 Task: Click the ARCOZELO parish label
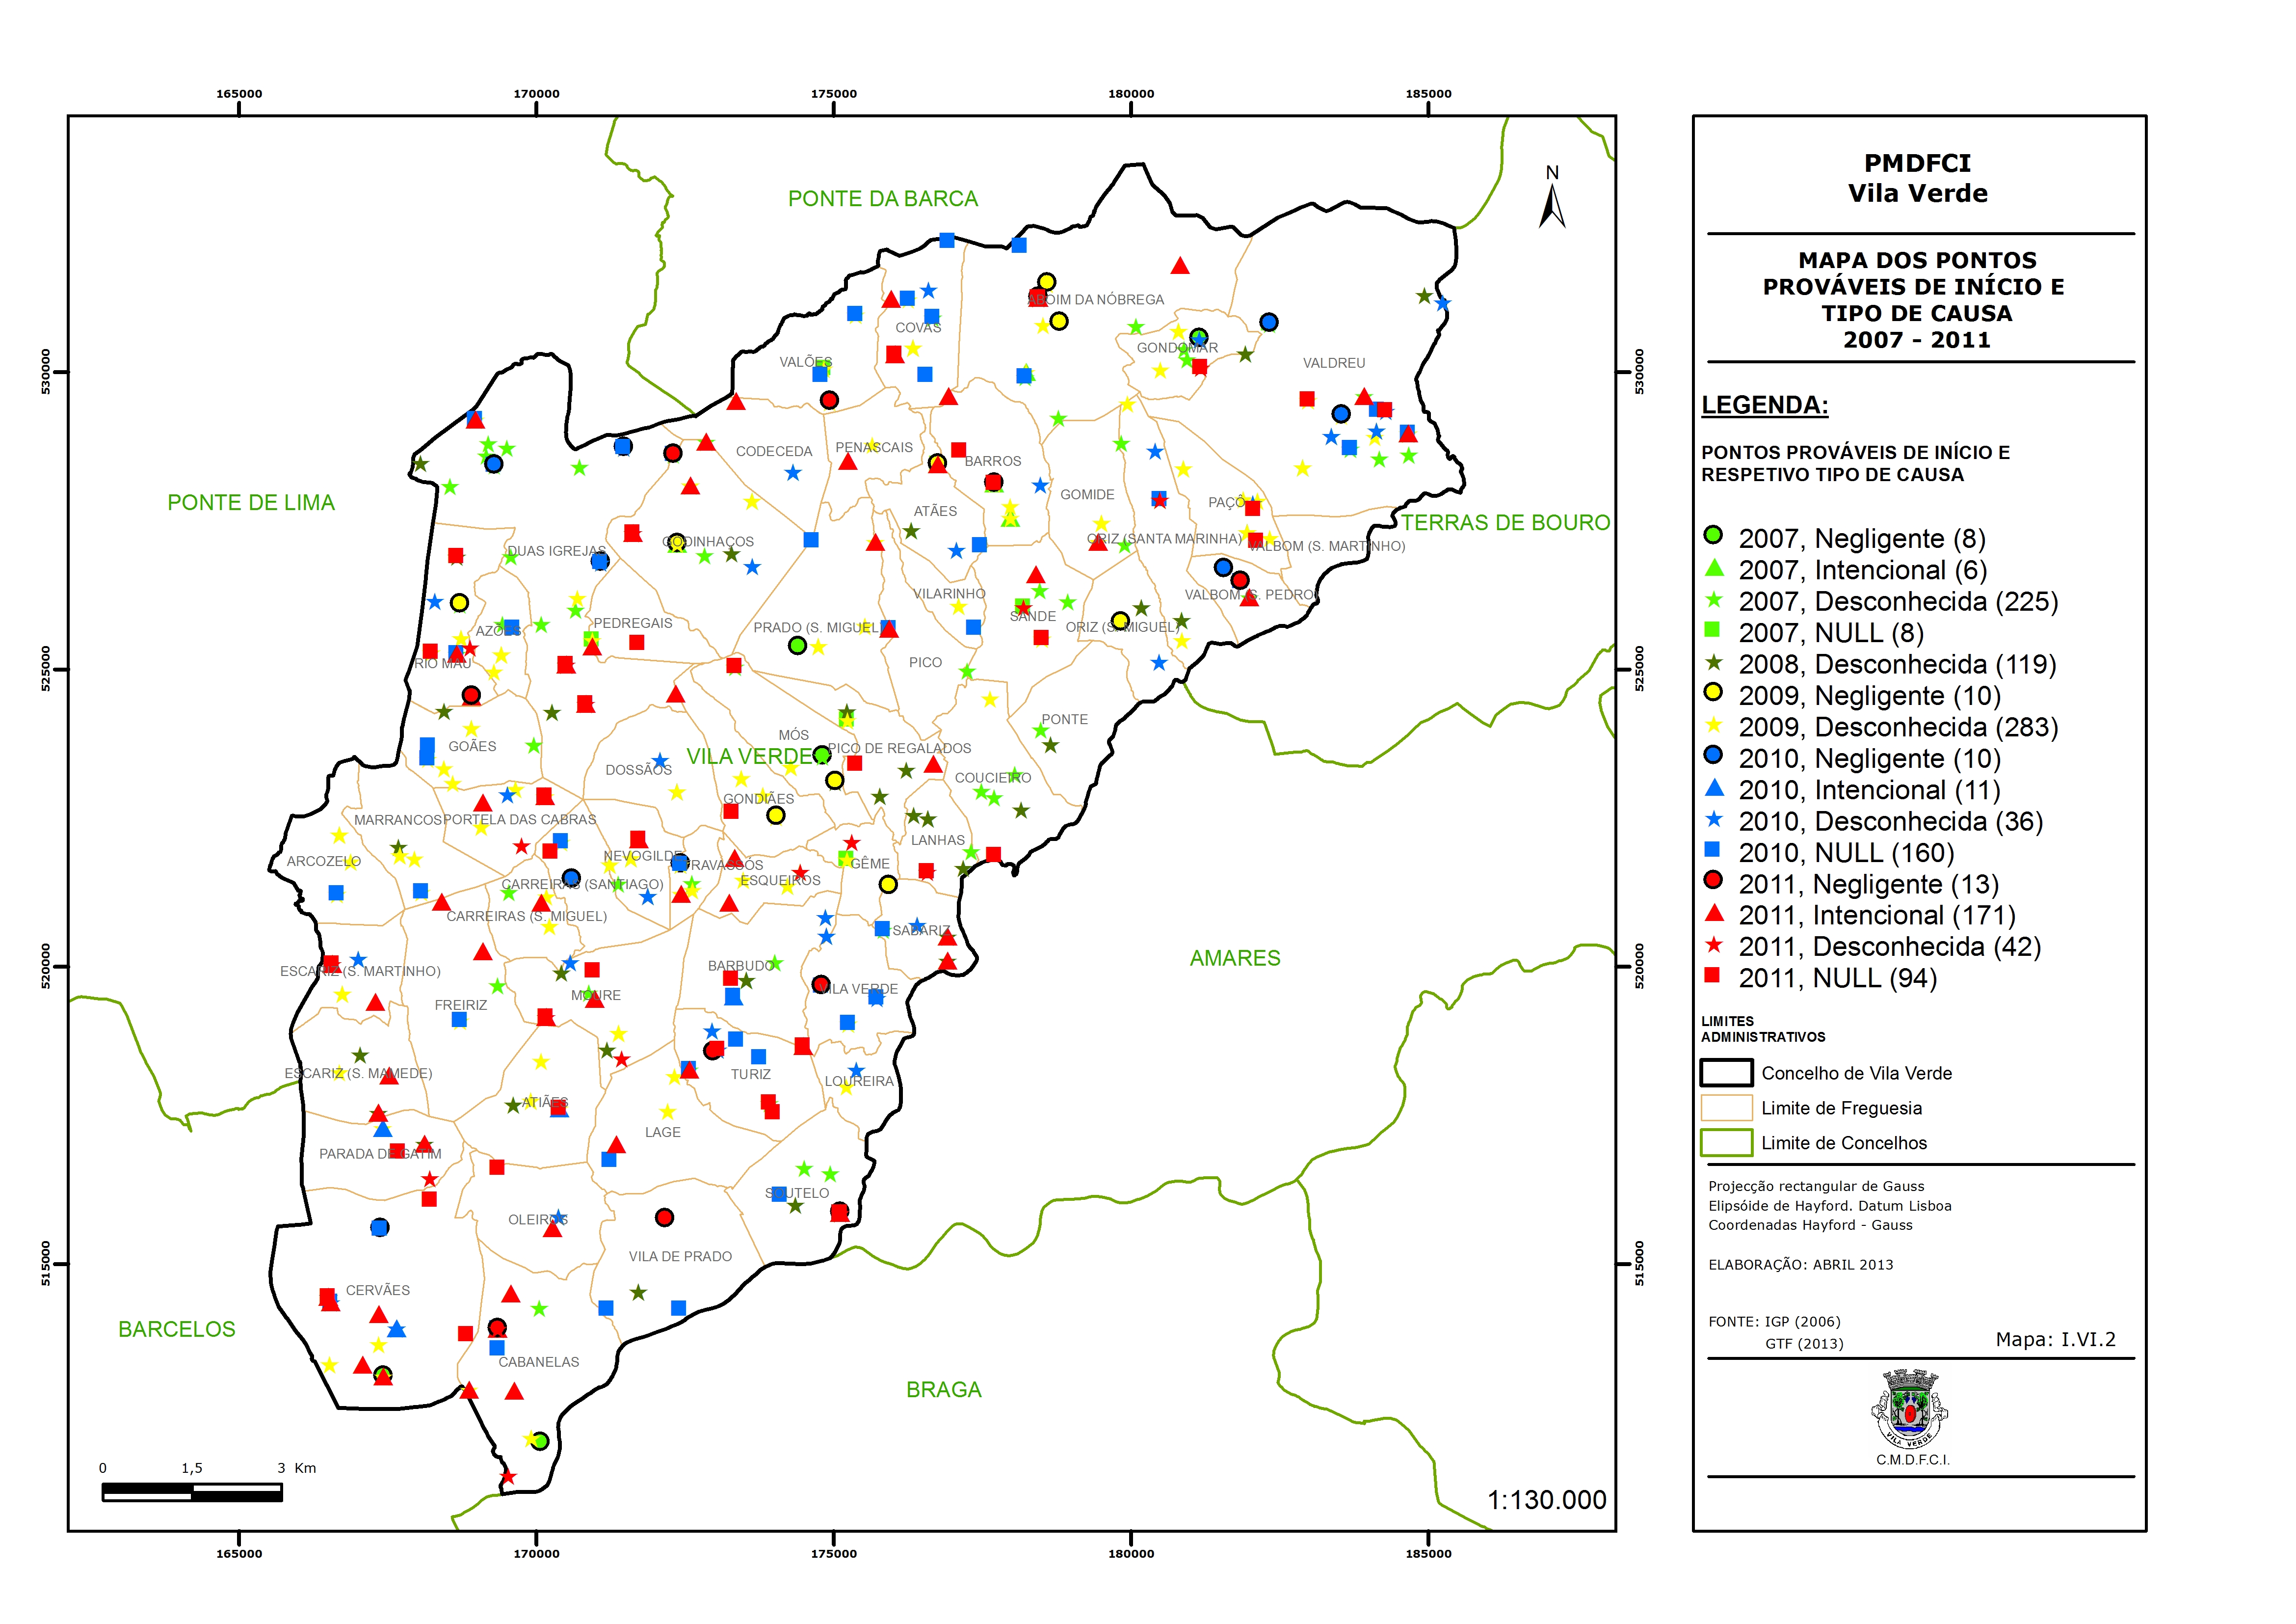click(x=323, y=861)
